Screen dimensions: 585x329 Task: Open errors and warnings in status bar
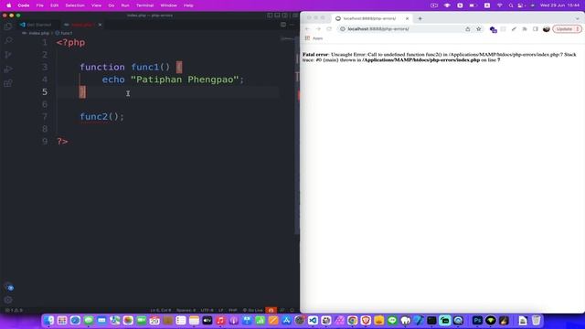point(15,310)
